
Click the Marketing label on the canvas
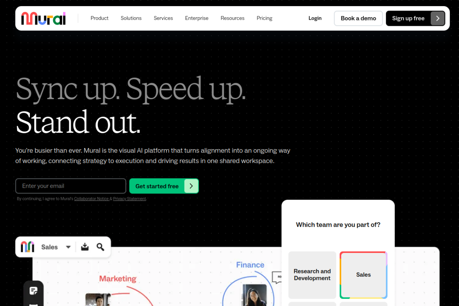coord(118,279)
